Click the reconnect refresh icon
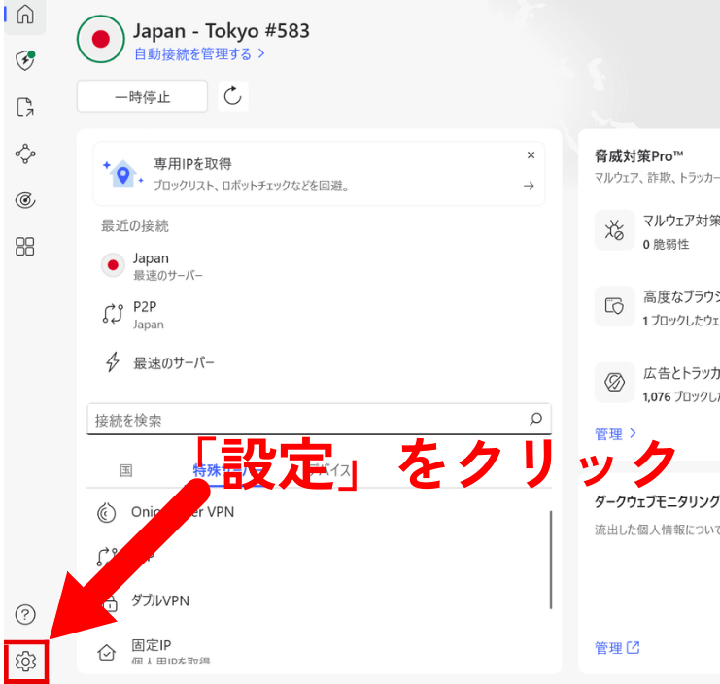The height and width of the screenshot is (684, 720). pyautogui.click(x=232, y=96)
